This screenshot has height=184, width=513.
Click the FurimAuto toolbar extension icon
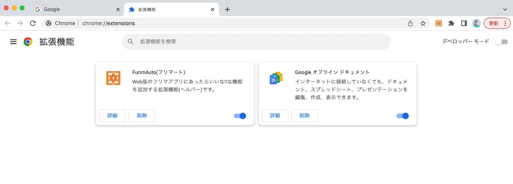[439, 23]
